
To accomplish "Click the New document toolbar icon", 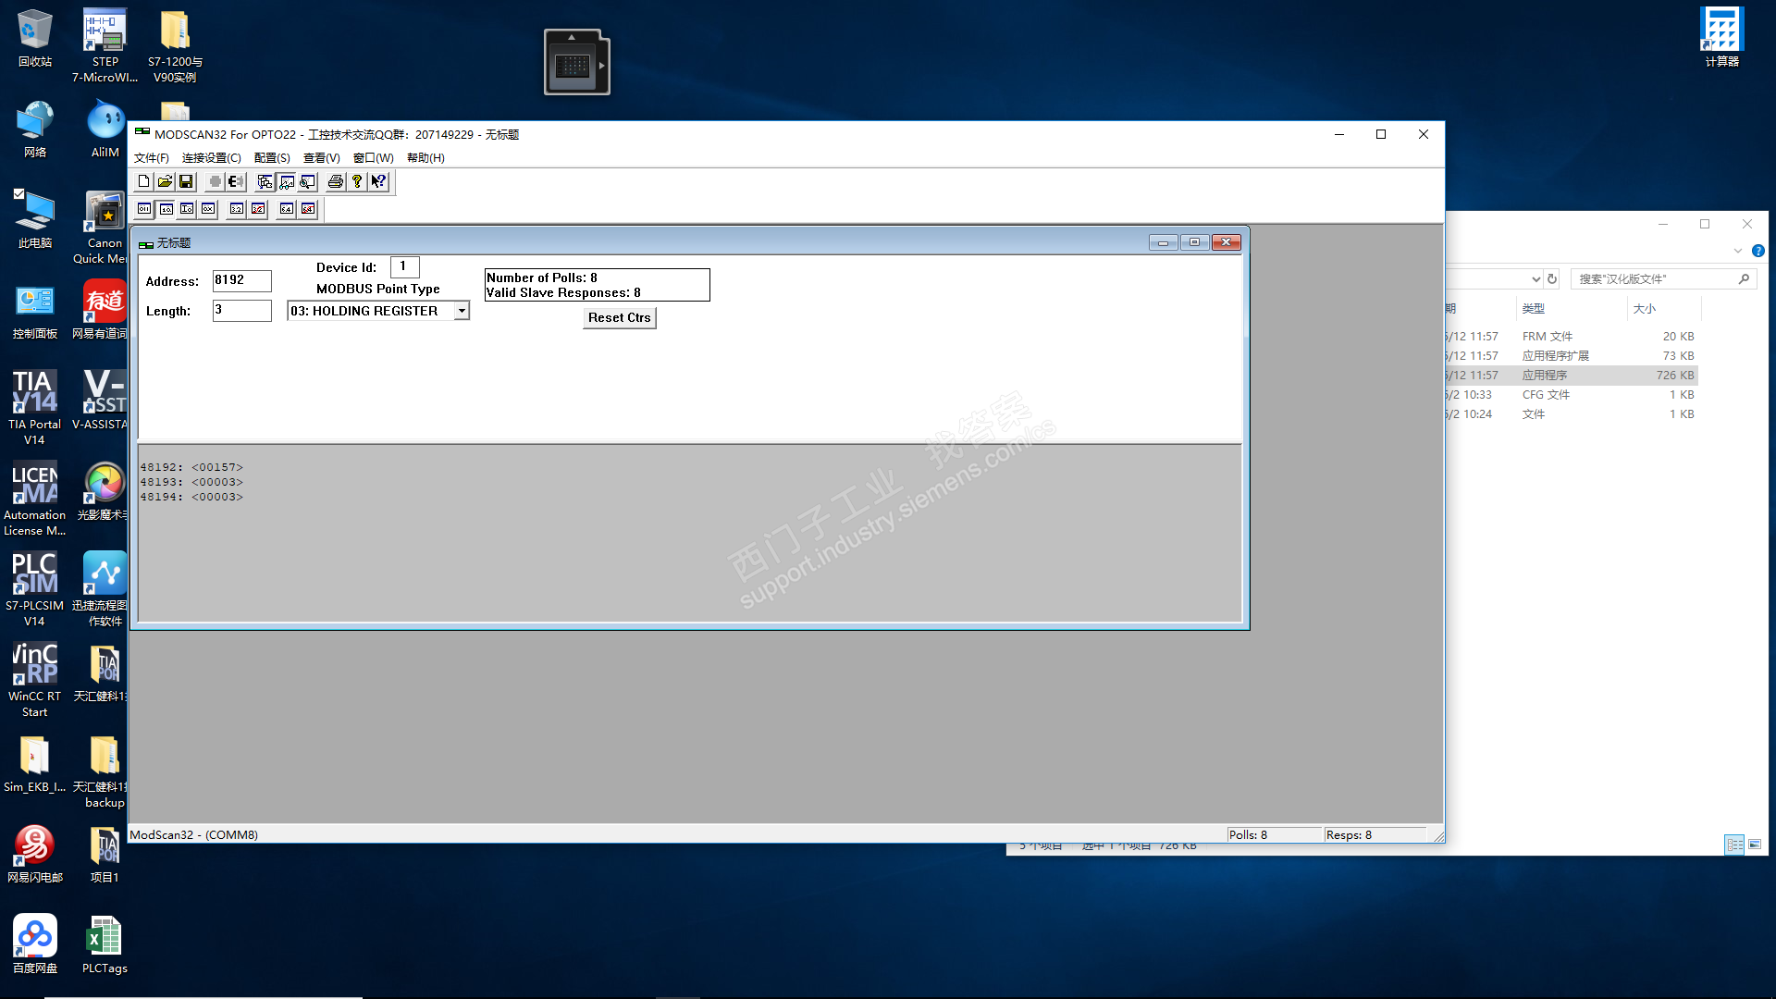I will tap(143, 182).
